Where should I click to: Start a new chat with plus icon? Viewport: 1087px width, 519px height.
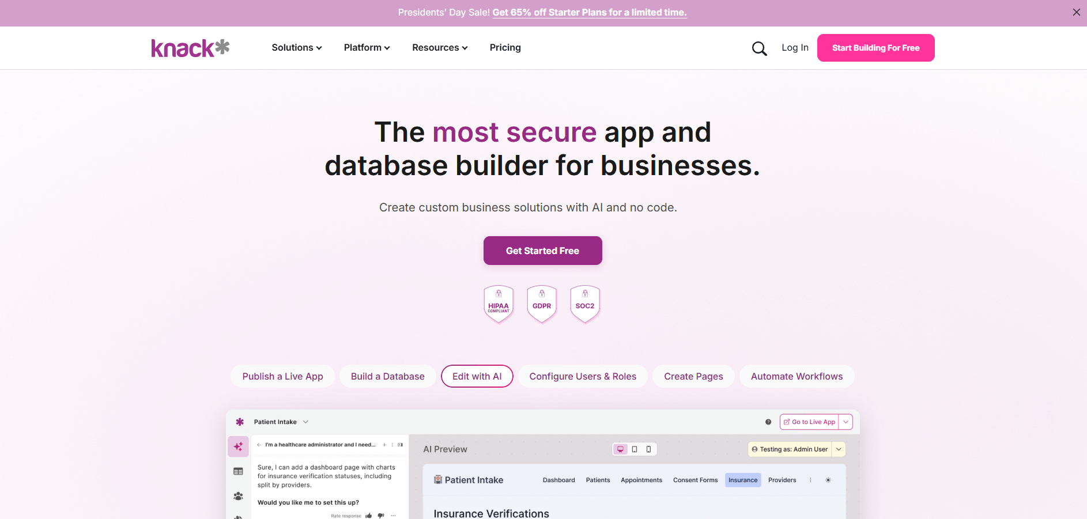(x=384, y=445)
